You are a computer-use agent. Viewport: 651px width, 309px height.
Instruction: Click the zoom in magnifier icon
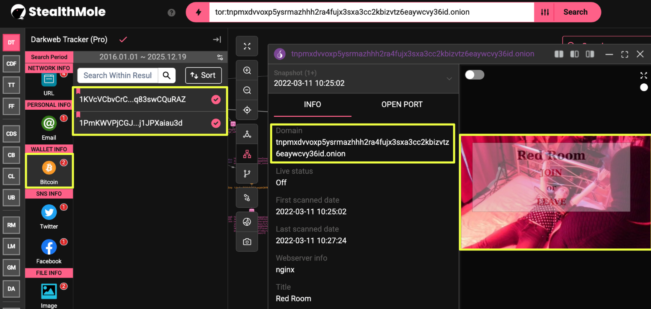247,70
